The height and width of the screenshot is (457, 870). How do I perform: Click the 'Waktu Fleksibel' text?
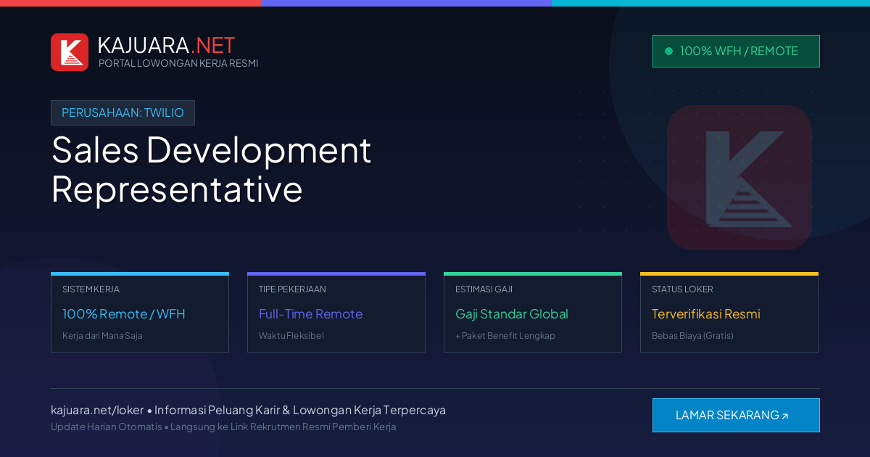[x=291, y=336]
